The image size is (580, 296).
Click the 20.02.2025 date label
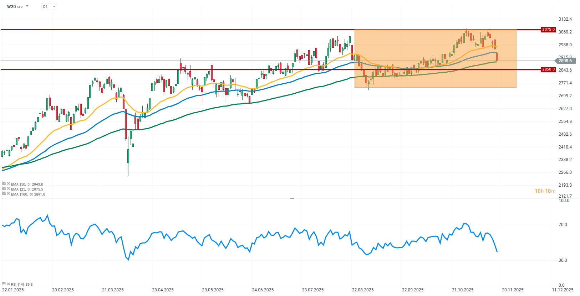(x=63, y=290)
